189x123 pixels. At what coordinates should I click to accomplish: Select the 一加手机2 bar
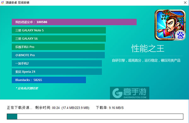(57, 63)
